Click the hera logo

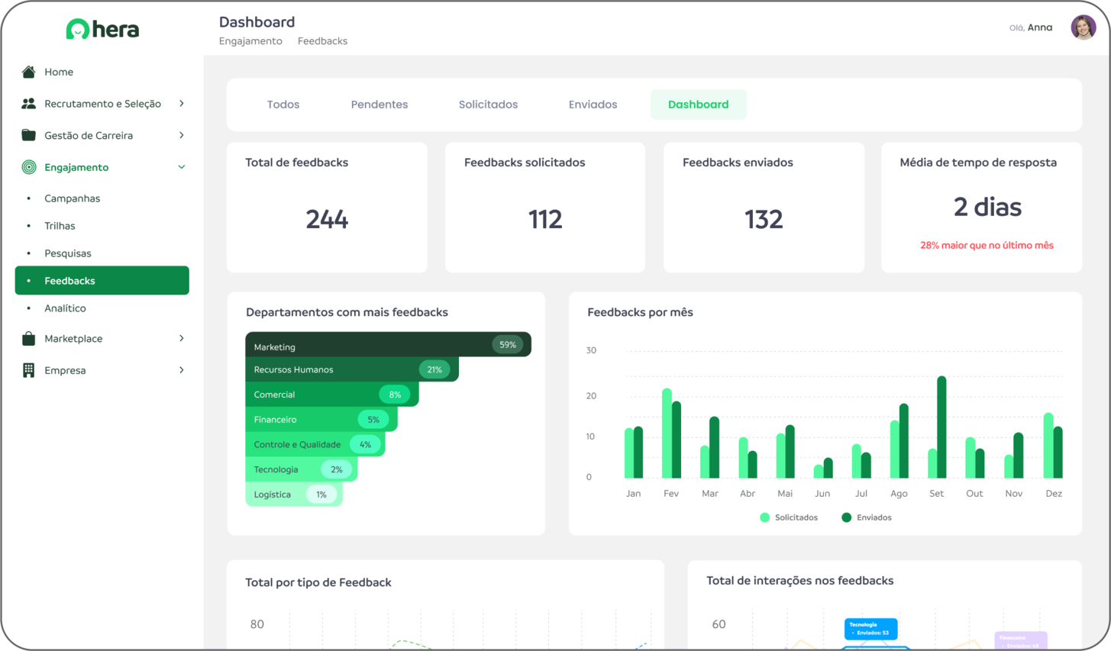[x=102, y=29]
